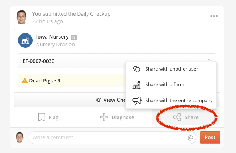Select Share with another user
236x153 pixels.
(x=171, y=69)
